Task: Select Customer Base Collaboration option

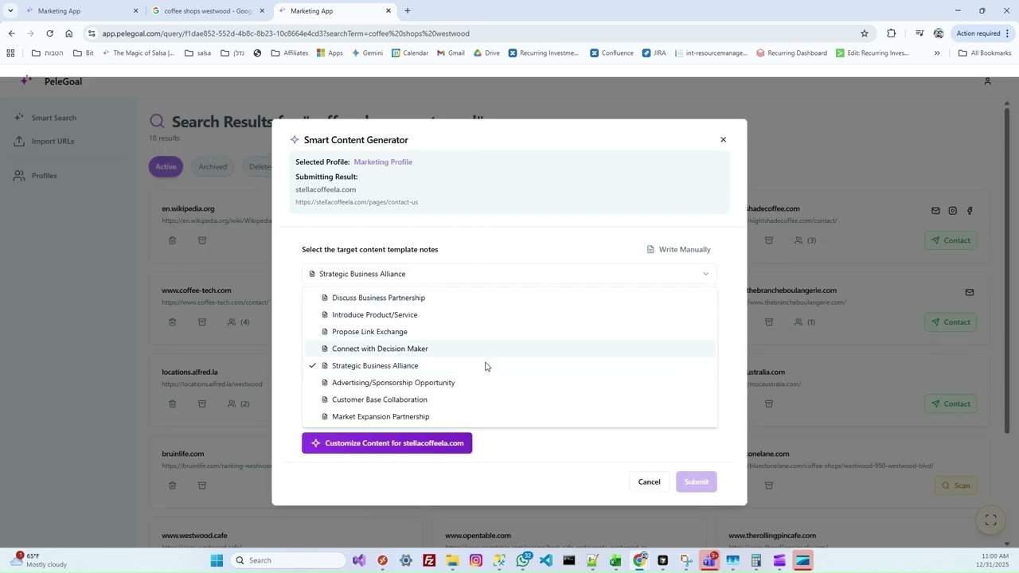Action: pyautogui.click(x=510, y=400)
